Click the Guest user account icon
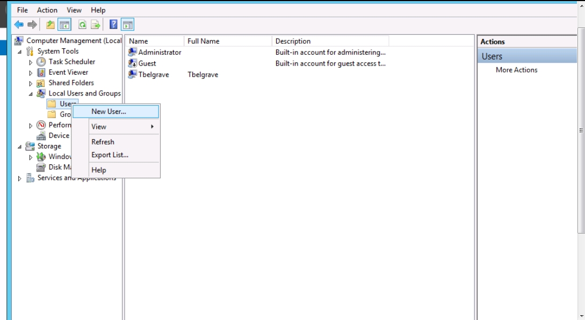The width and height of the screenshot is (585, 320). point(132,63)
